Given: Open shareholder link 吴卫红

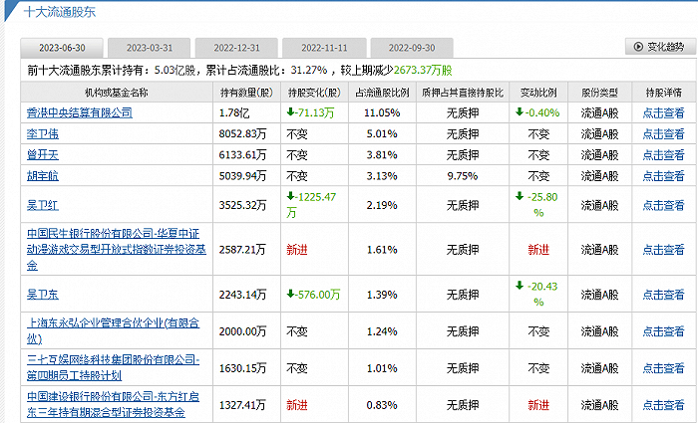Looking at the screenshot, I should pos(43,205).
